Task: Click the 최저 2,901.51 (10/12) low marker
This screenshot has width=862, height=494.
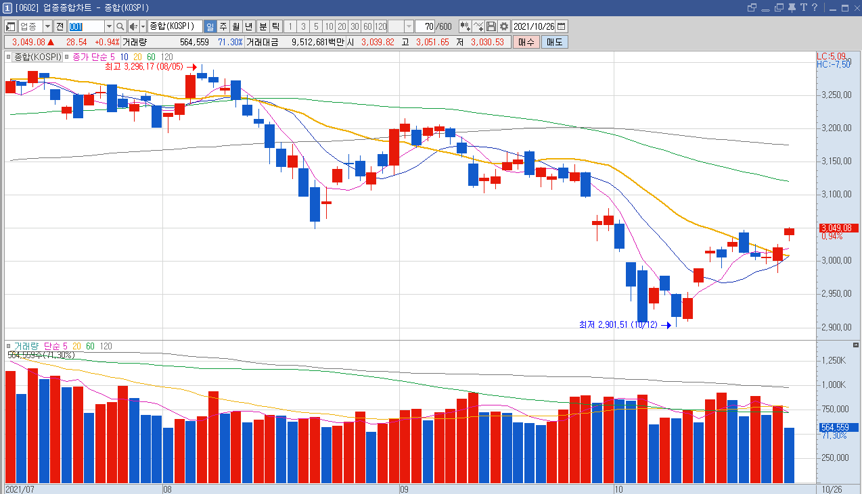Action: tap(618, 325)
